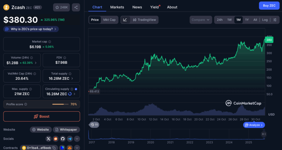
Task: Switch to the Markets tab
Action: (117, 7)
